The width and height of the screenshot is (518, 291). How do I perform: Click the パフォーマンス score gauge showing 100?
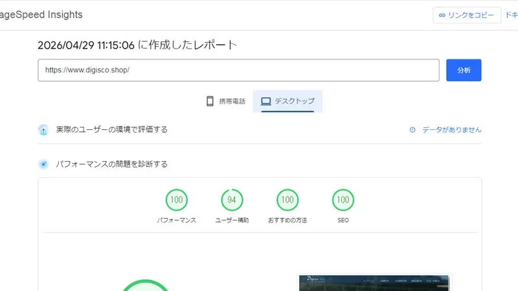pos(176,200)
